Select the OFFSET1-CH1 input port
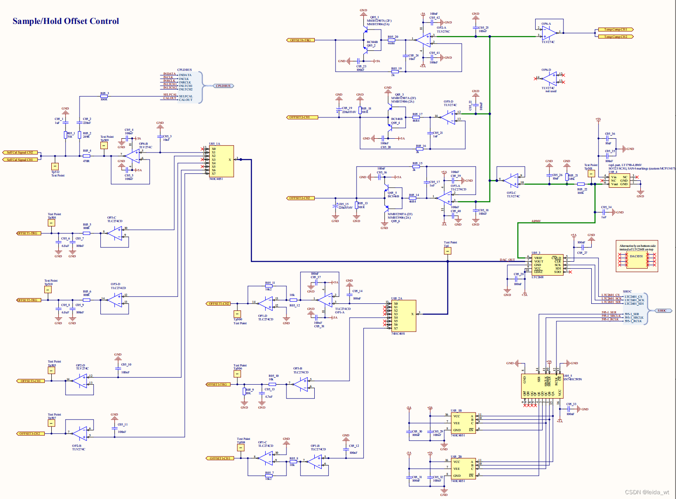 point(220,459)
